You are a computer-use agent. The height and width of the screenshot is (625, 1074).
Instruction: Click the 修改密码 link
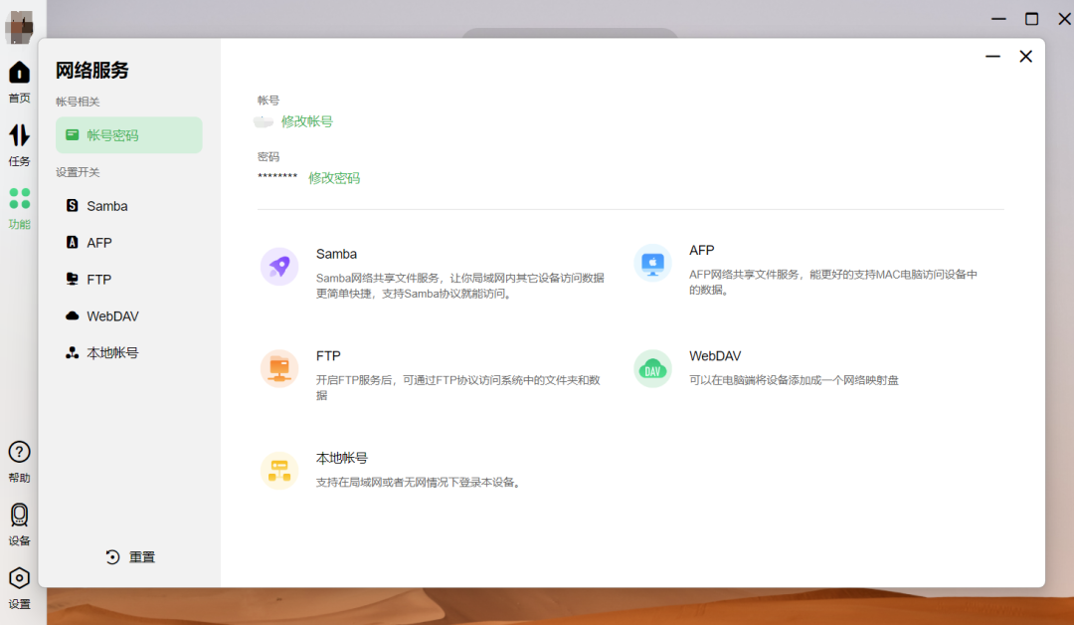point(334,178)
